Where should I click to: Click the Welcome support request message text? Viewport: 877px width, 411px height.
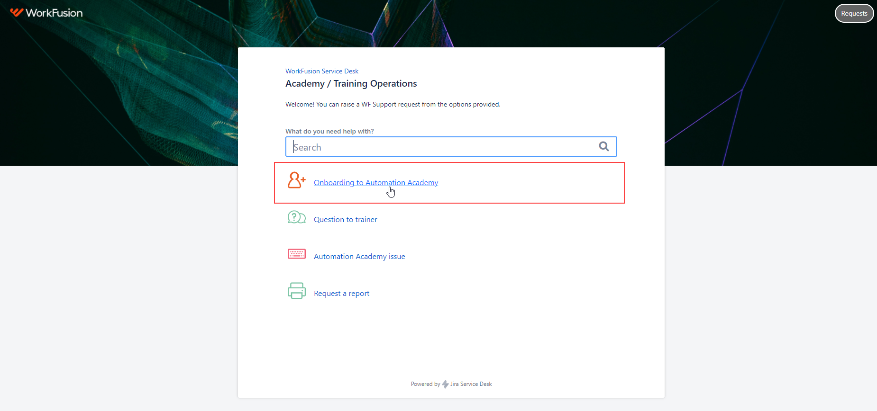click(x=393, y=104)
